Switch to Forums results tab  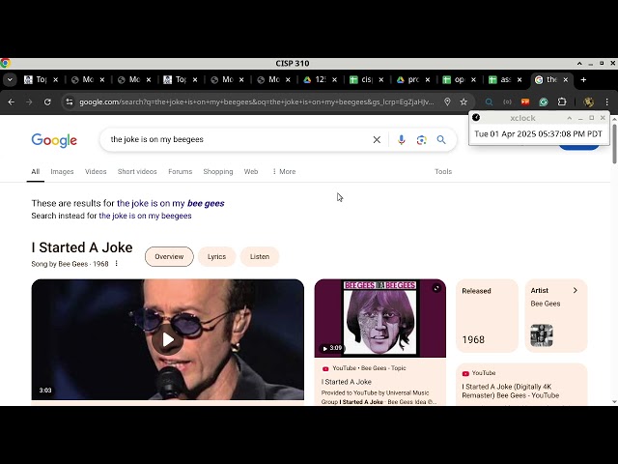(x=181, y=172)
